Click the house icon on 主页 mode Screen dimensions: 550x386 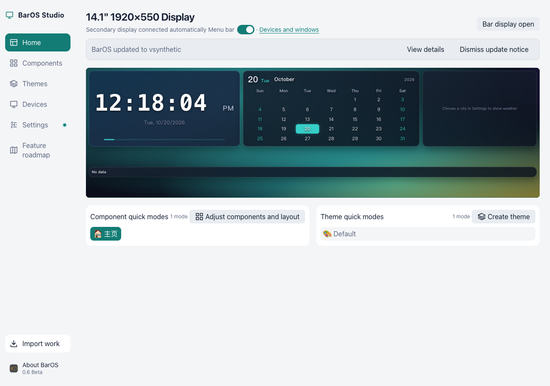coord(98,234)
